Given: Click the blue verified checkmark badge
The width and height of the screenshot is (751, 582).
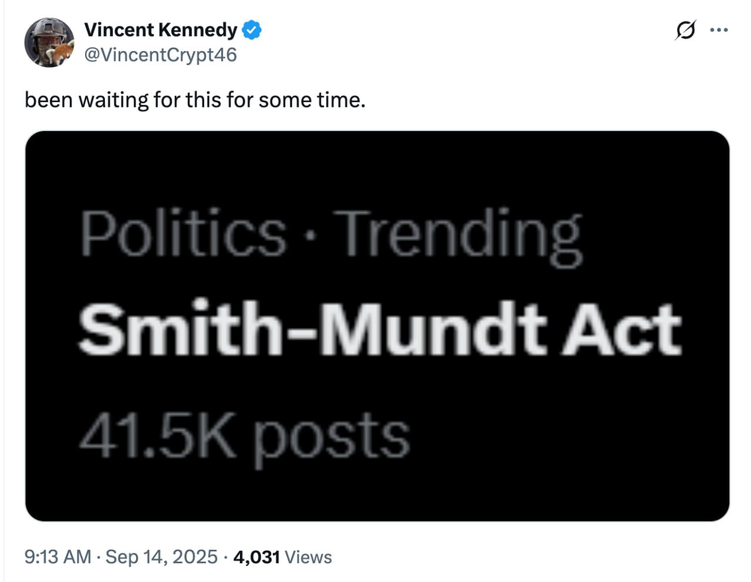Looking at the screenshot, I should click(252, 30).
